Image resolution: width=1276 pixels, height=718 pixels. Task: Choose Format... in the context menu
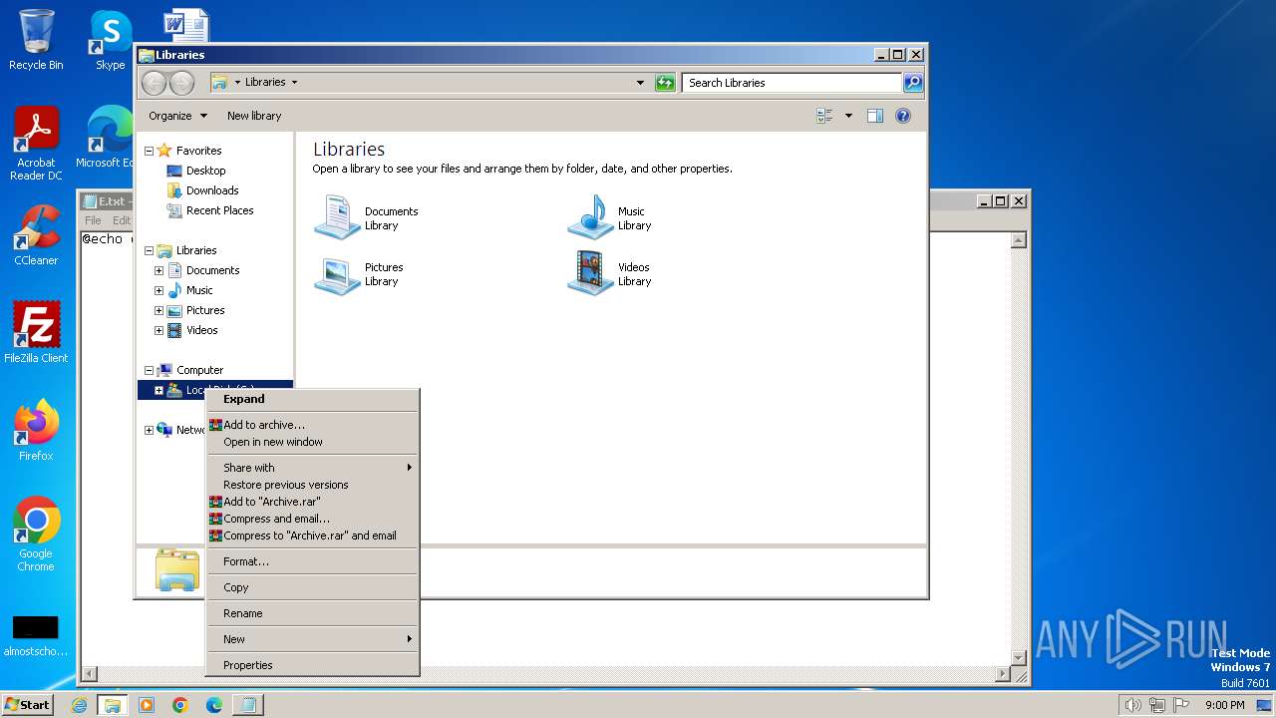[312, 561]
